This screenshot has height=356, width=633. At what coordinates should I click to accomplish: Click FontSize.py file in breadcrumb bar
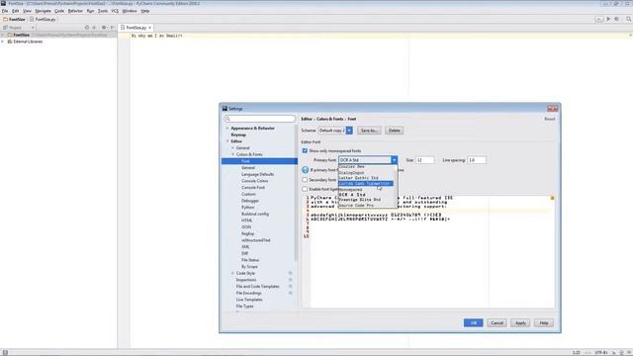[43, 19]
